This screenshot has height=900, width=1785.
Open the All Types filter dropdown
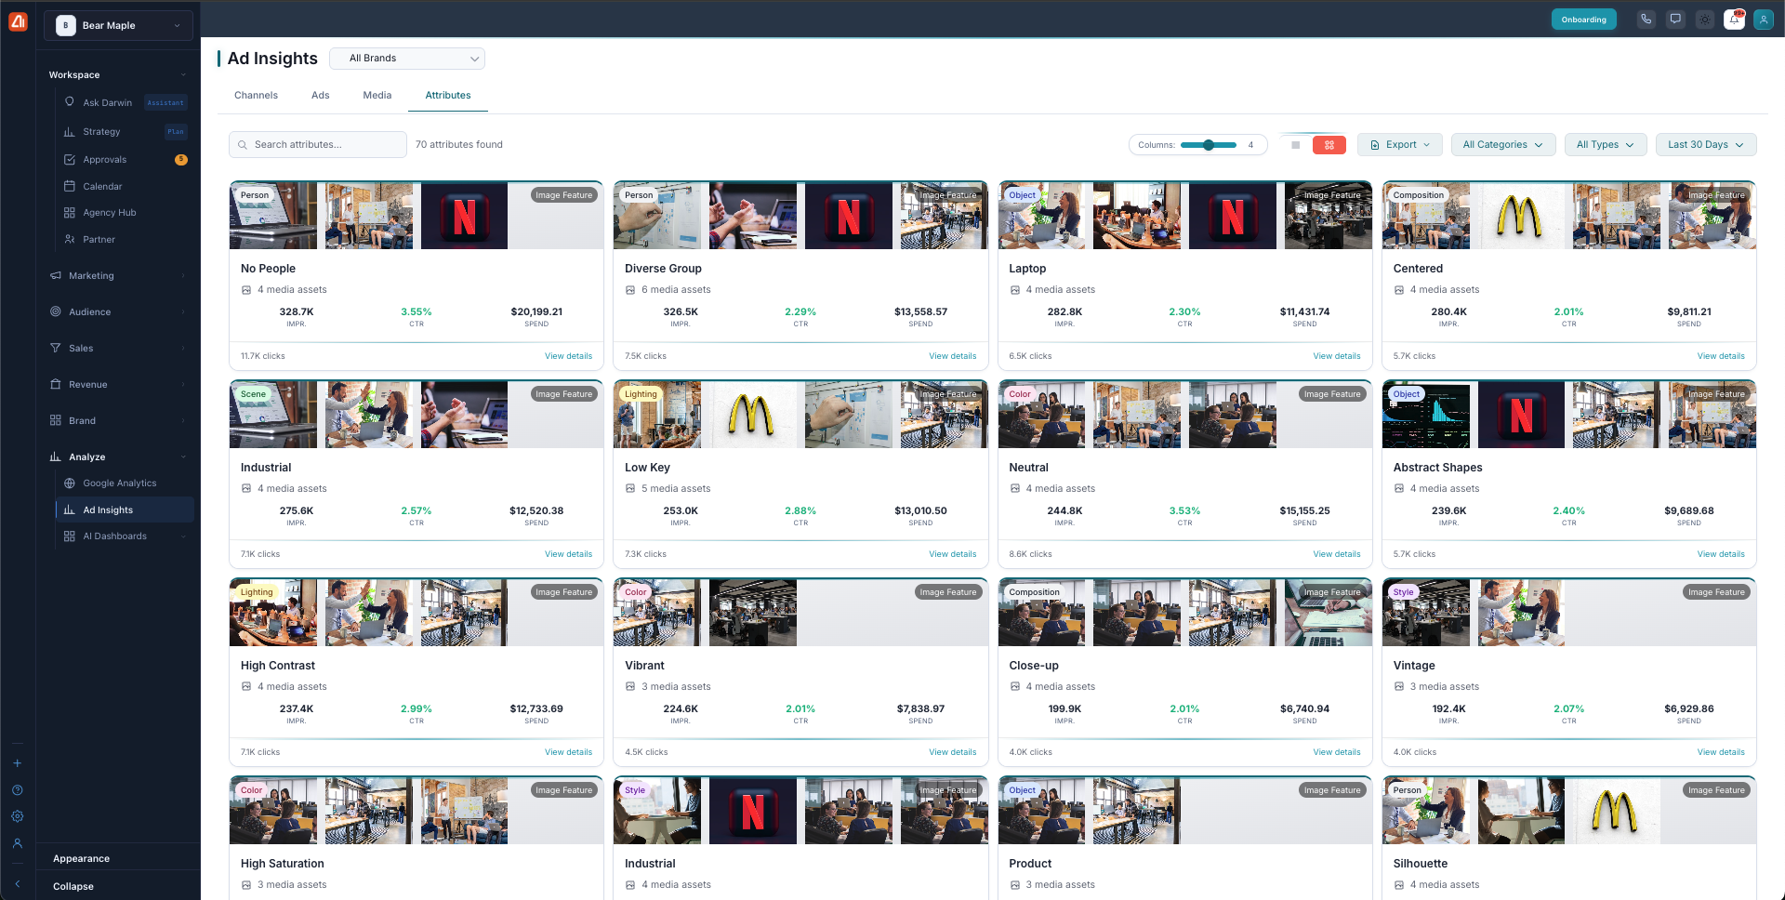tap(1606, 145)
